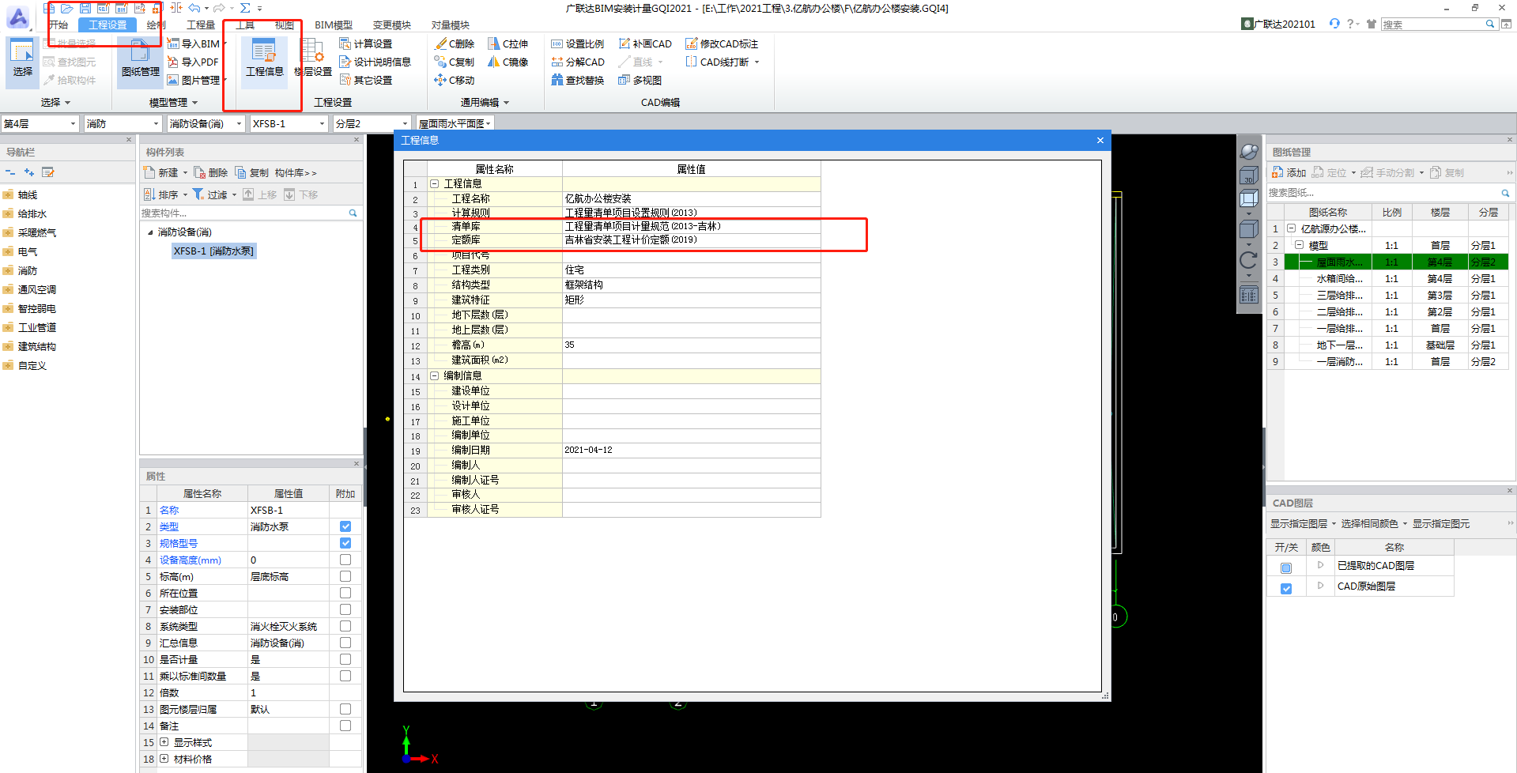This screenshot has width=1517, height=773.
Task: Click 构件库>> button
Action: 296,172
